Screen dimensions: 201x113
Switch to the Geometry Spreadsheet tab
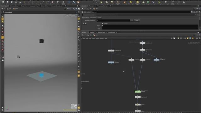[x=57, y=6]
